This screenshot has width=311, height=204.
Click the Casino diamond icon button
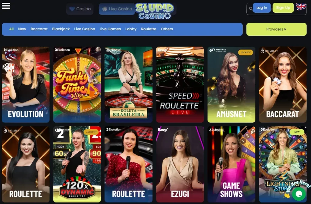(x=80, y=9)
